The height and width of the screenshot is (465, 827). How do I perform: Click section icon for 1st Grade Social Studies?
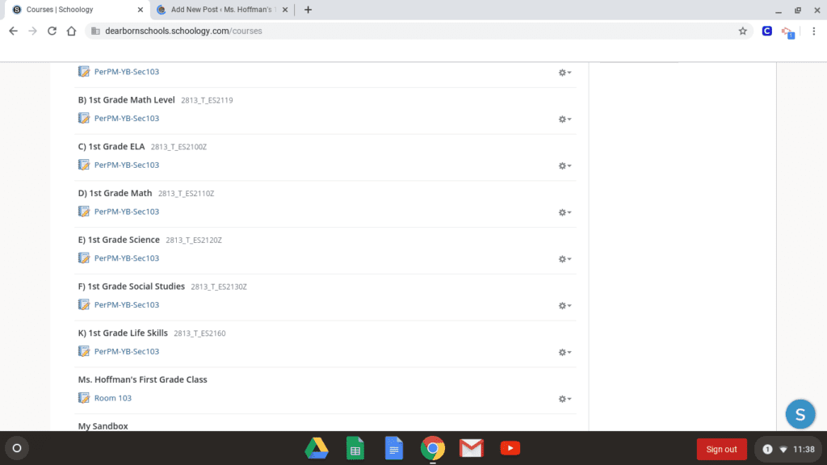84,304
